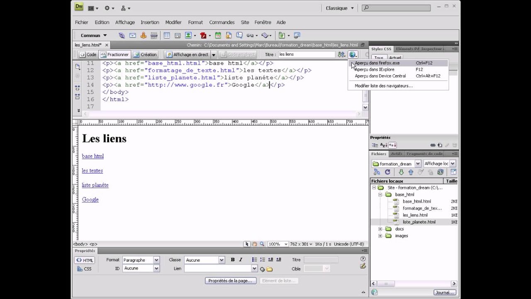Click the Templates insert icon

pyautogui.click(x=282, y=35)
